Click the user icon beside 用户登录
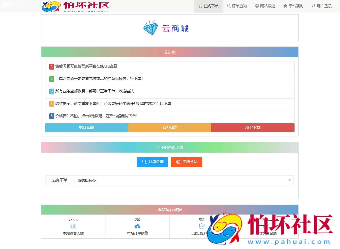The image size is (340, 249). (313, 6)
